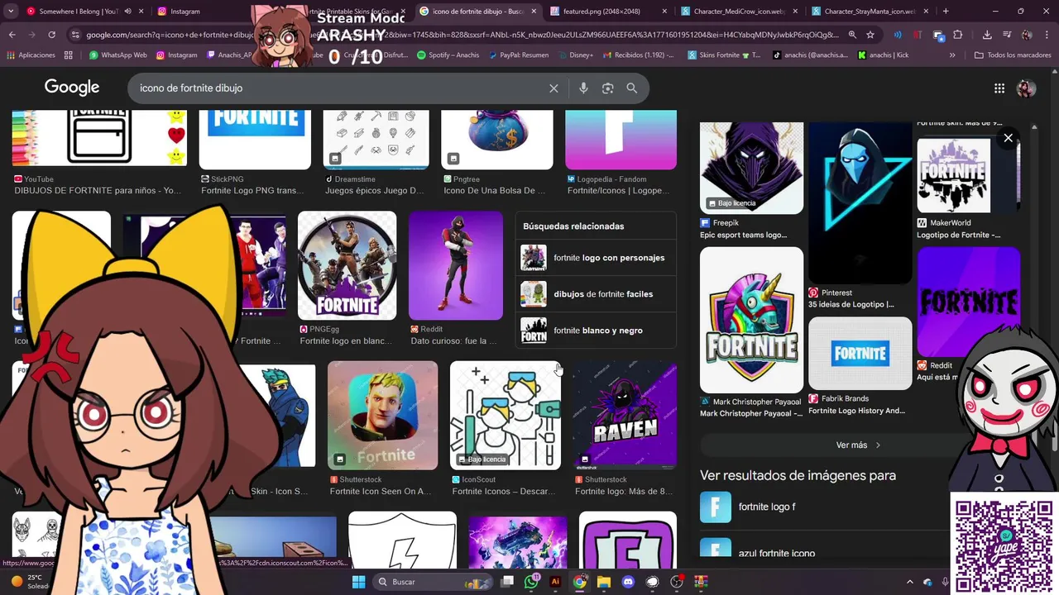Open WinRAR from the taskbar
This screenshot has width=1059, height=595.
click(701, 582)
